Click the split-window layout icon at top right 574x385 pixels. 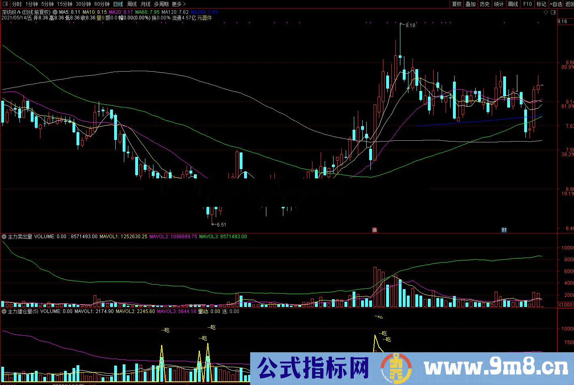pyautogui.click(x=553, y=12)
